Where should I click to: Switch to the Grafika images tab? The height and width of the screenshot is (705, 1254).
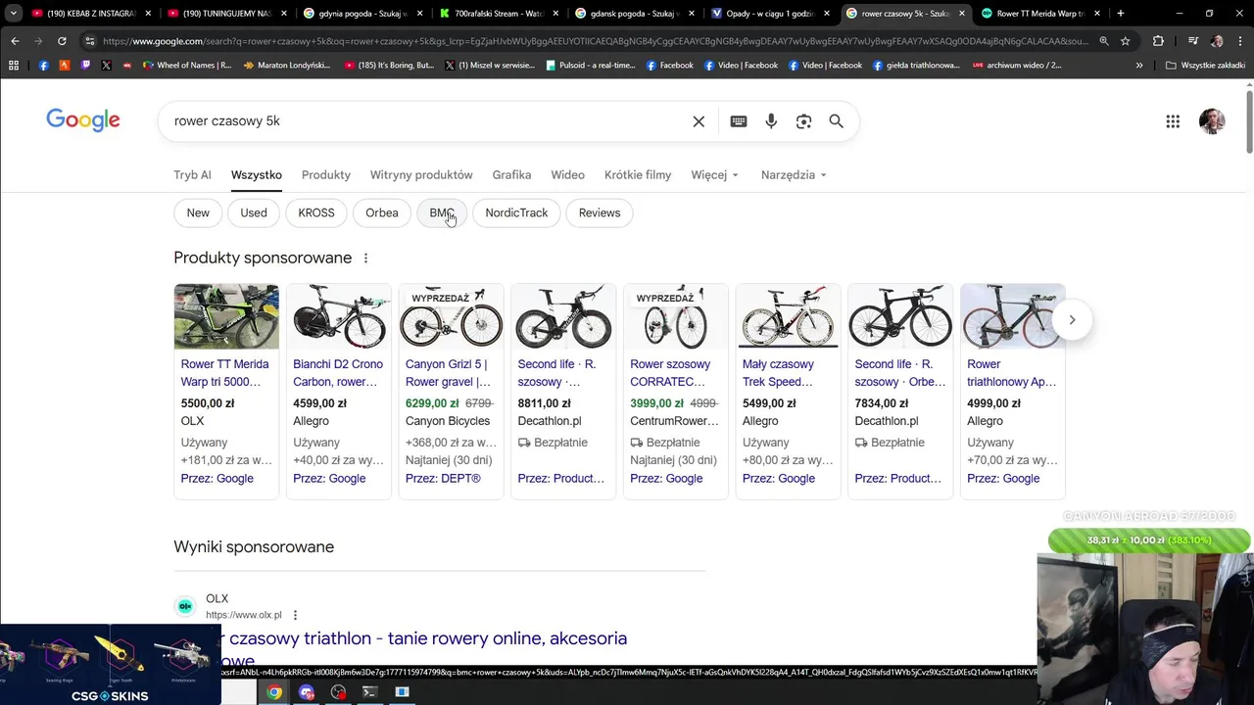511,175
